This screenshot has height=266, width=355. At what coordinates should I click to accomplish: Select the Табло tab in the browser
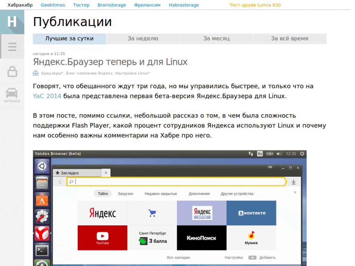click(x=103, y=194)
